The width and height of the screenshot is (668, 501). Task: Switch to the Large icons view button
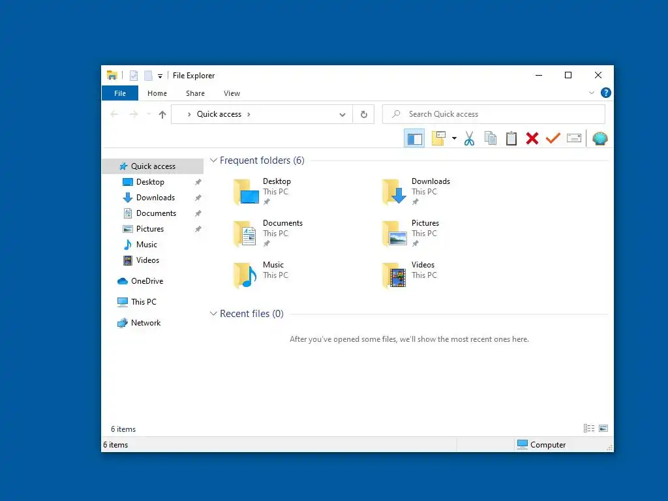(603, 429)
